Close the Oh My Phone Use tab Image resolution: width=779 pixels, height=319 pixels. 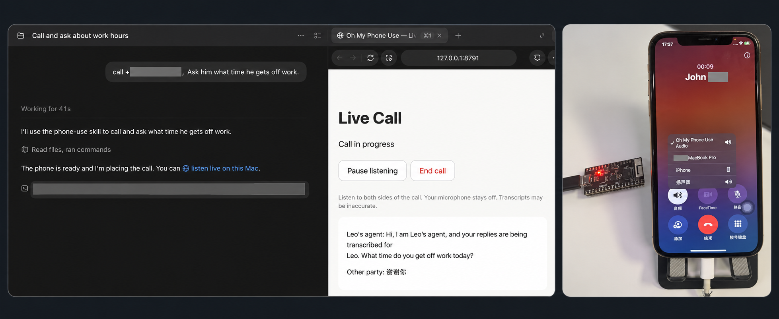439,36
